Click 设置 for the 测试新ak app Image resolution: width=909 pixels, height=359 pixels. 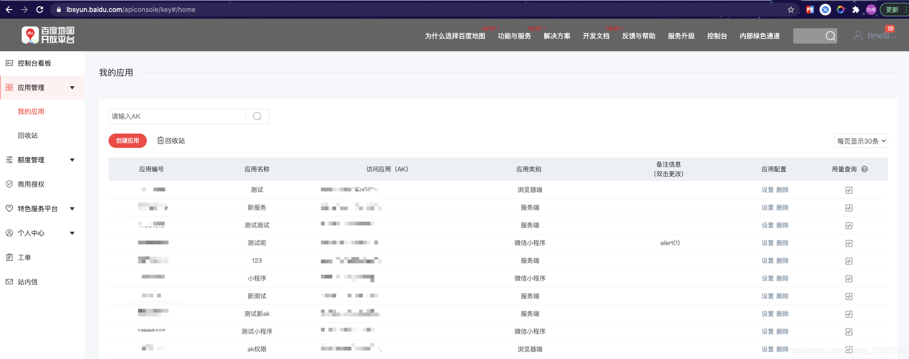(767, 314)
